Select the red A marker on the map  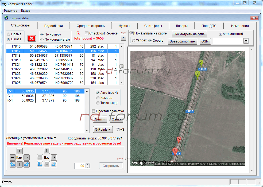(179, 140)
